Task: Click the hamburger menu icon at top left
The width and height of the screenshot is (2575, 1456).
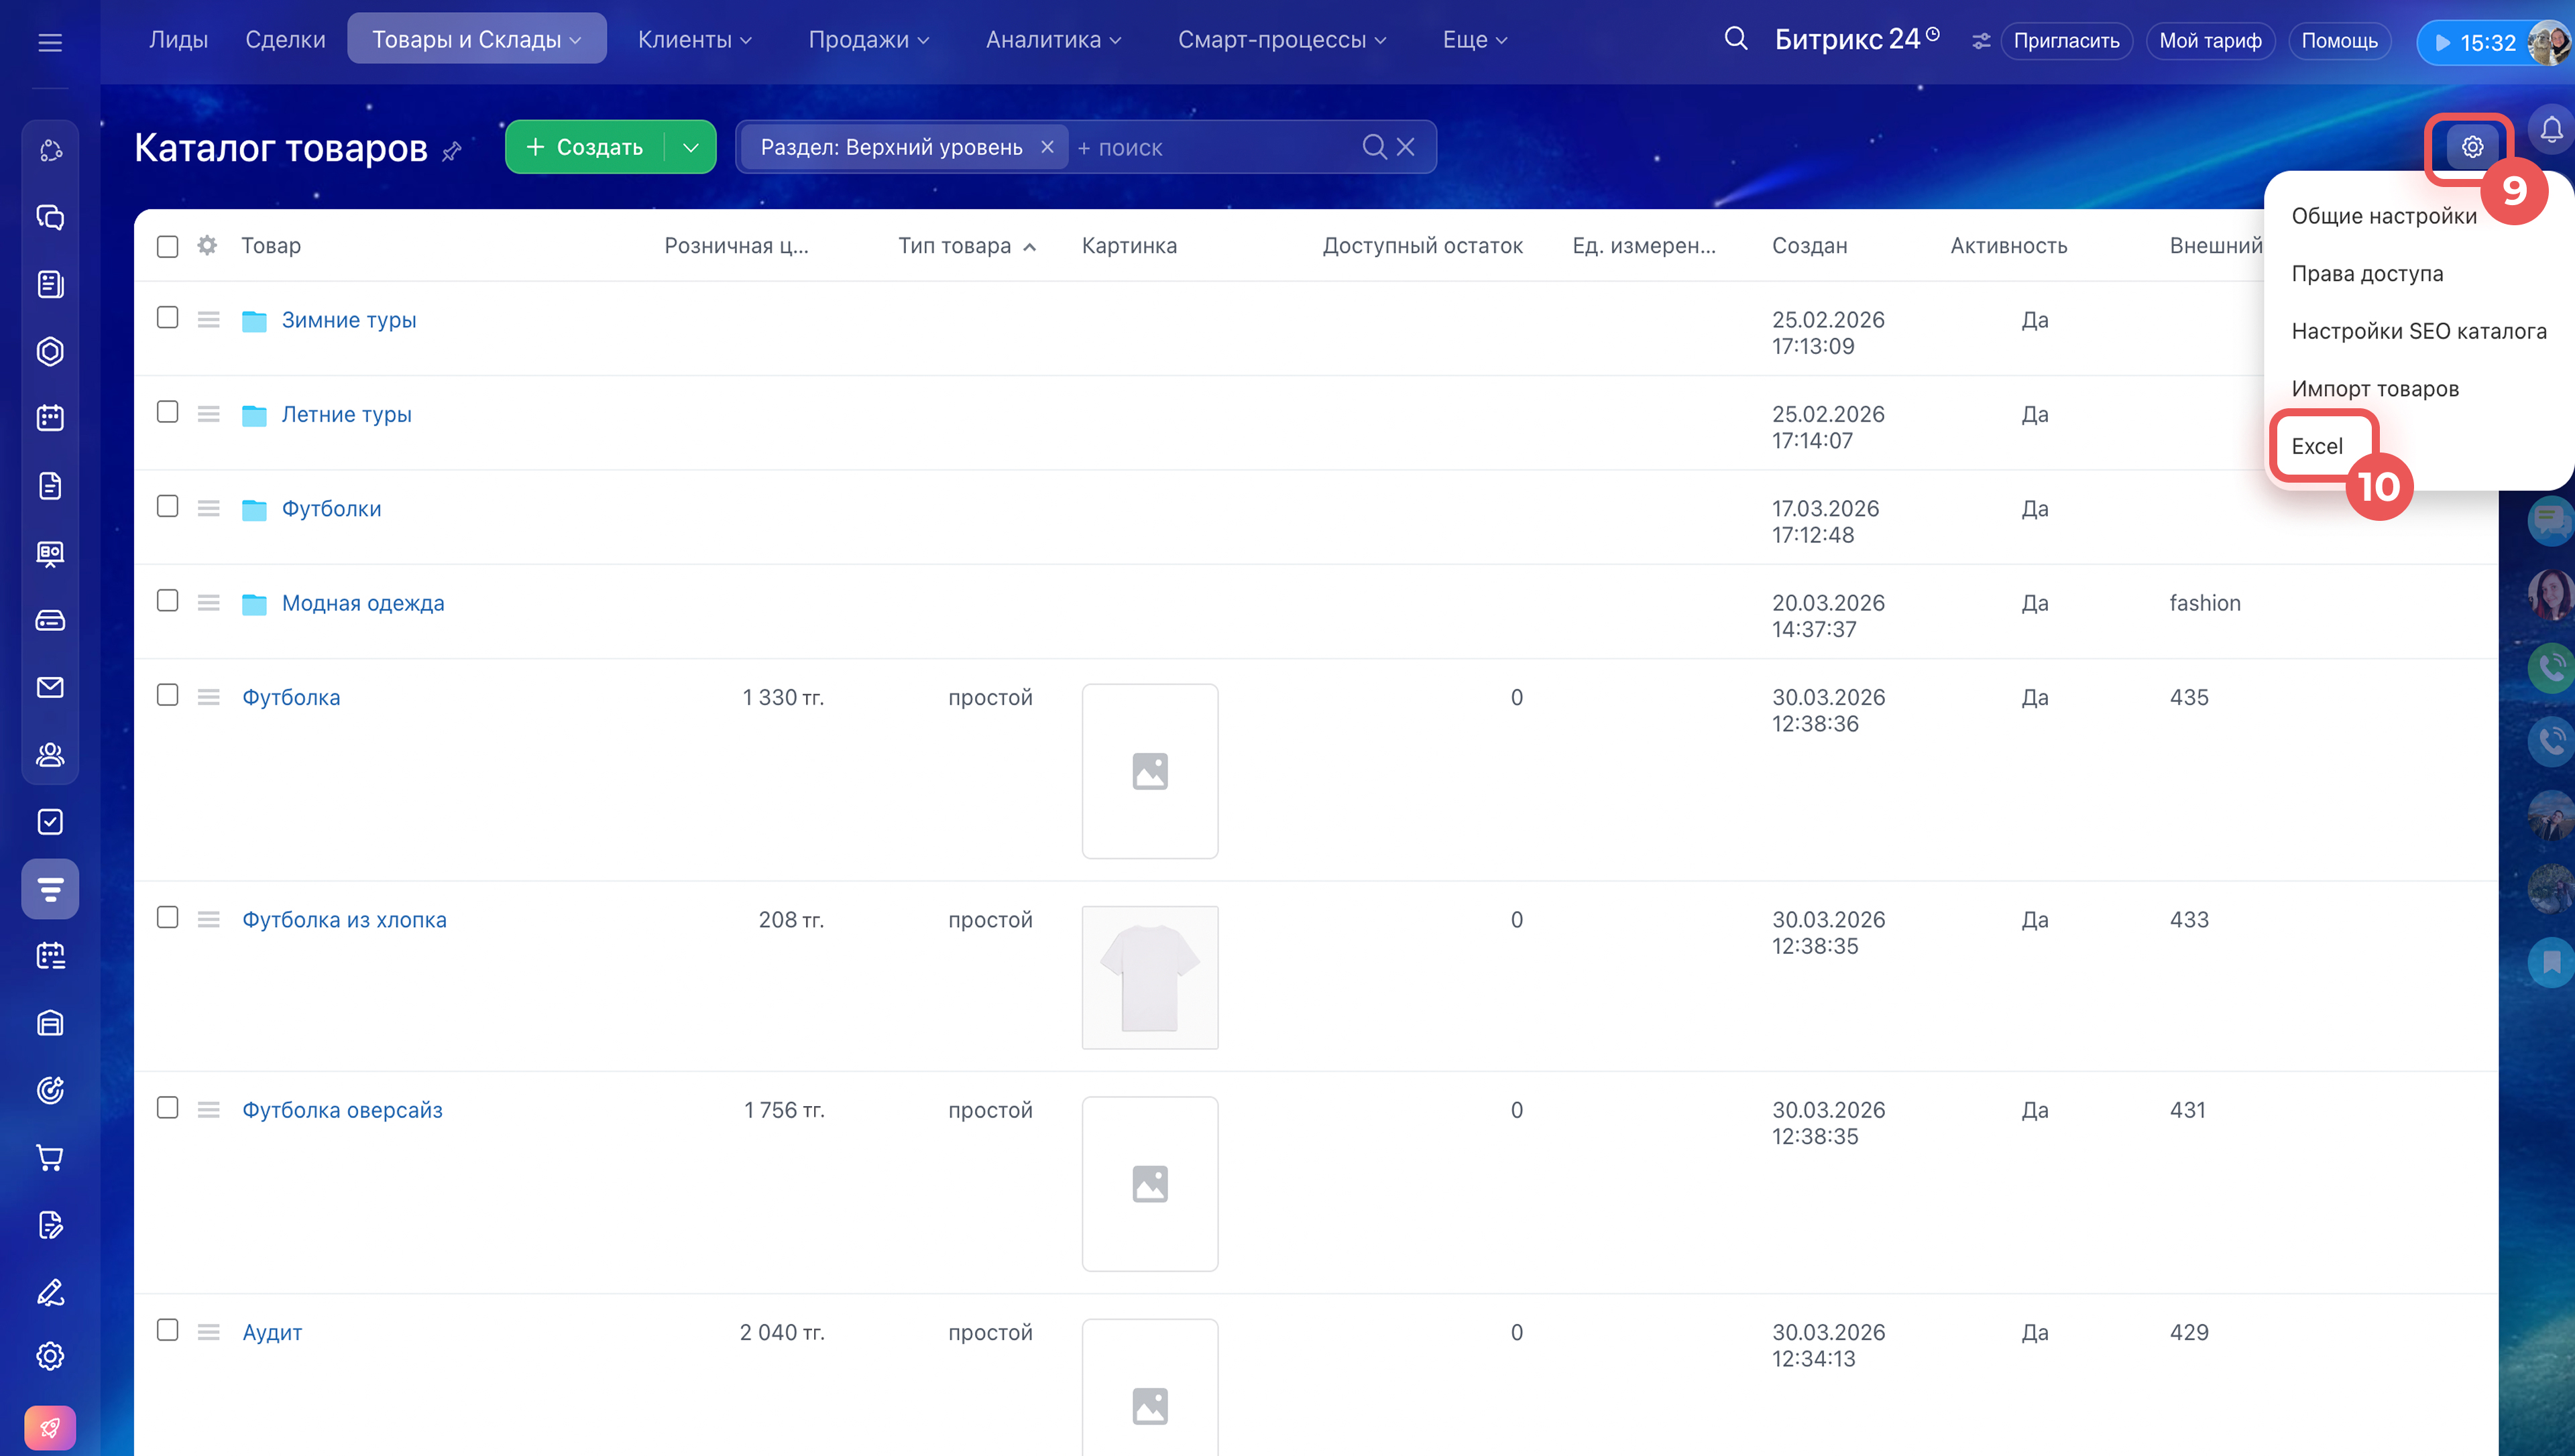Action: (50, 42)
